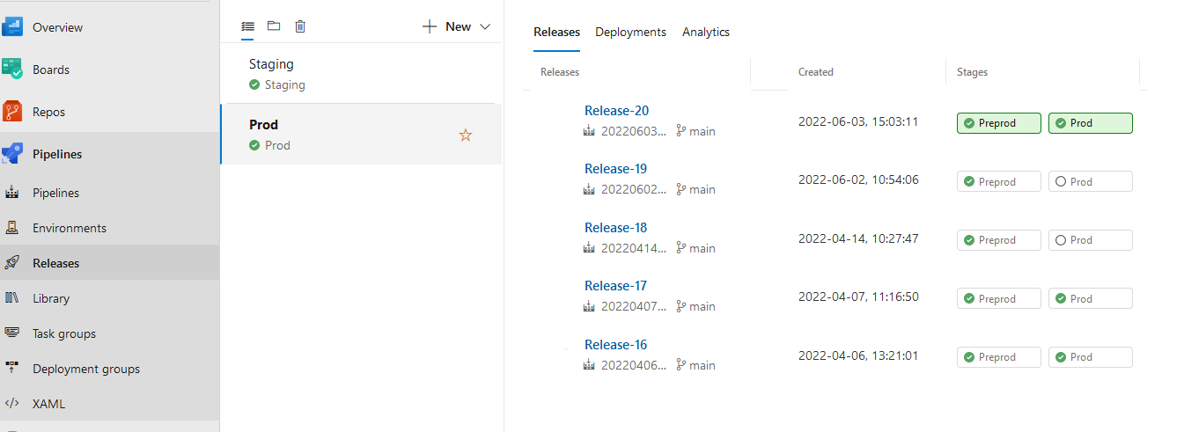
Task: Switch to the Deployments tab
Action: (630, 32)
